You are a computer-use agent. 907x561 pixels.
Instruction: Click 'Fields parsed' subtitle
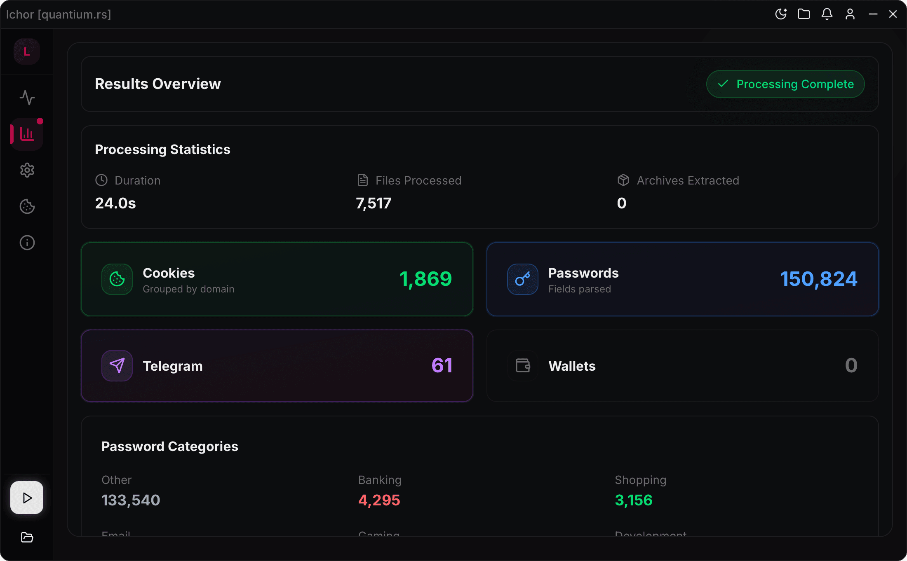580,289
